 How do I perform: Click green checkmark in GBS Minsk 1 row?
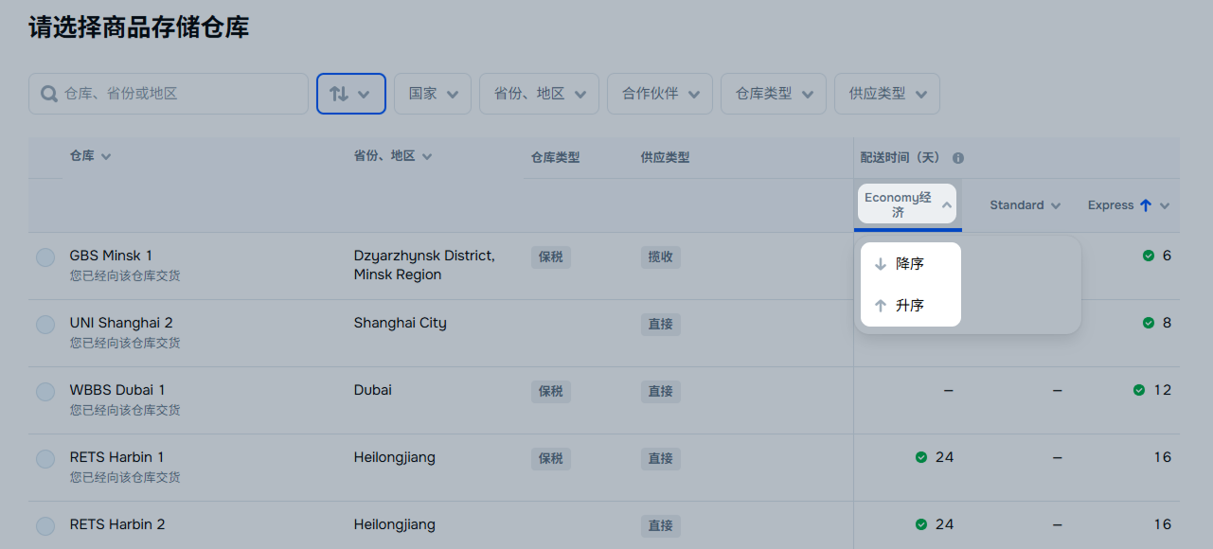point(1149,256)
